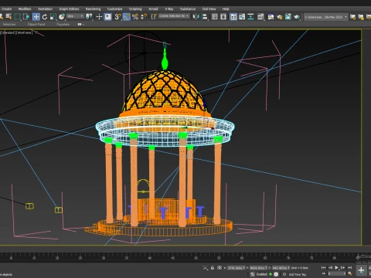Switch to Object Paint ribbon tab
The height and width of the screenshot is (278, 371).
click(36, 24)
